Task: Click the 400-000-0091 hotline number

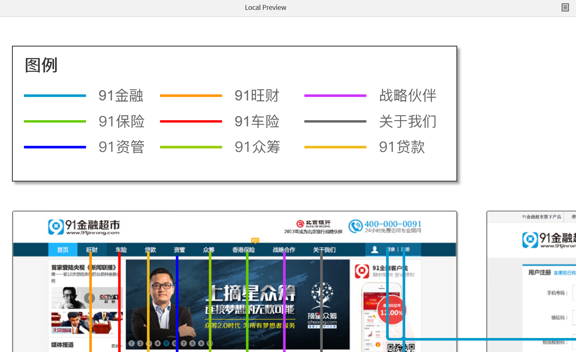Action: coord(393,224)
